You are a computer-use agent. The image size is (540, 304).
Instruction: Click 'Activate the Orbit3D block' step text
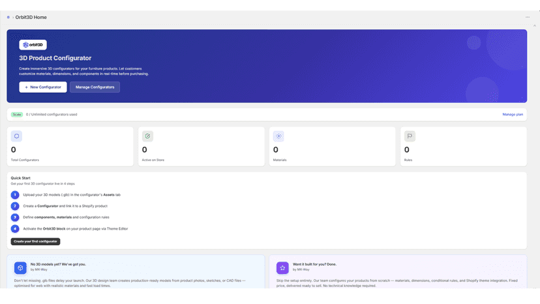click(76, 229)
